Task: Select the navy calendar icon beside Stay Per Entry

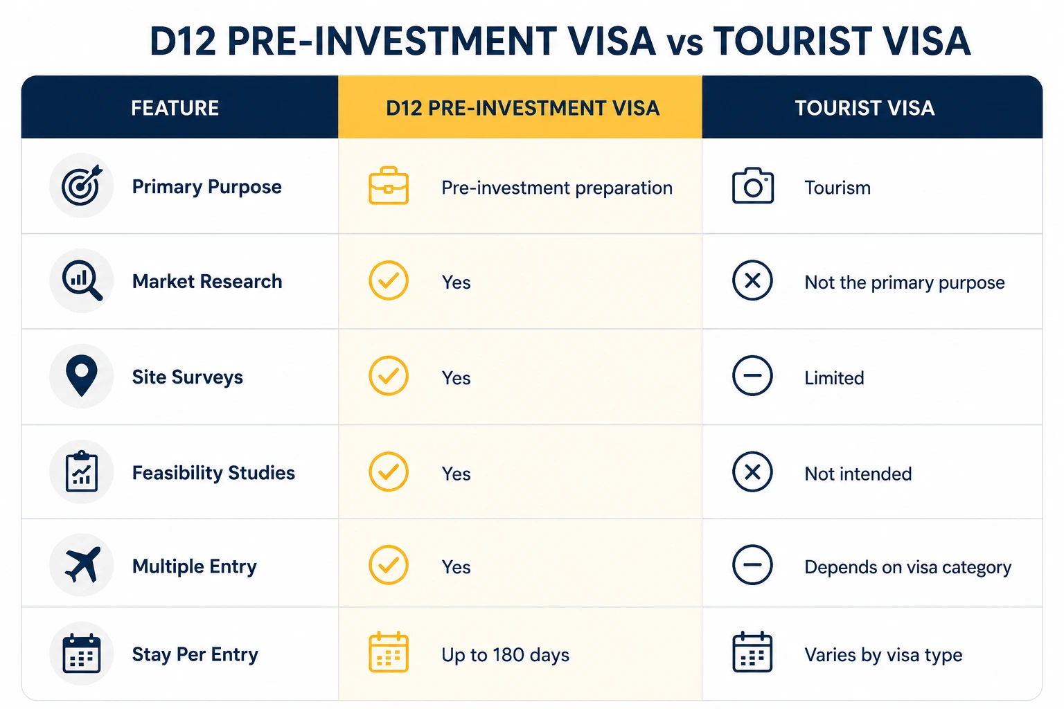Action: pos(82,654)
